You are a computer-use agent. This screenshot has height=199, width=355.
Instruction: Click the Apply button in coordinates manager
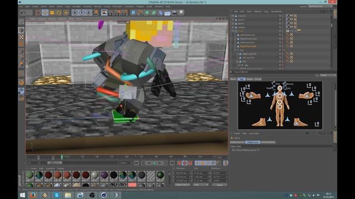pyautogui.click(x=220, y=185)
